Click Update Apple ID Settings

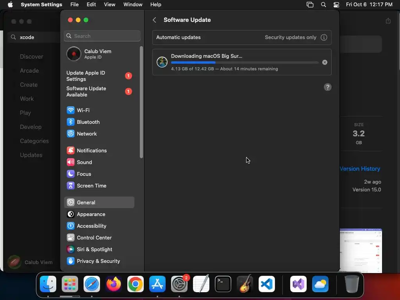coord(99,76)
